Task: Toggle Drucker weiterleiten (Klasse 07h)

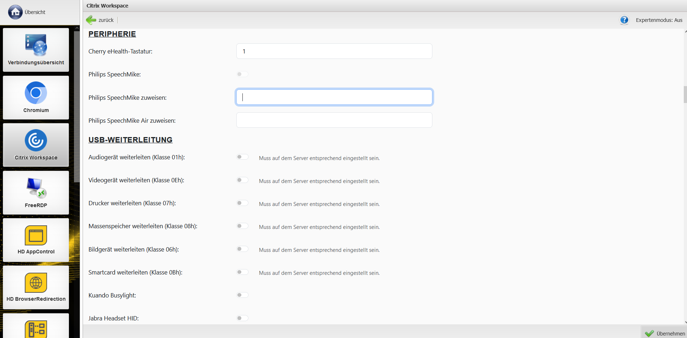Action: tap(242, 203)
